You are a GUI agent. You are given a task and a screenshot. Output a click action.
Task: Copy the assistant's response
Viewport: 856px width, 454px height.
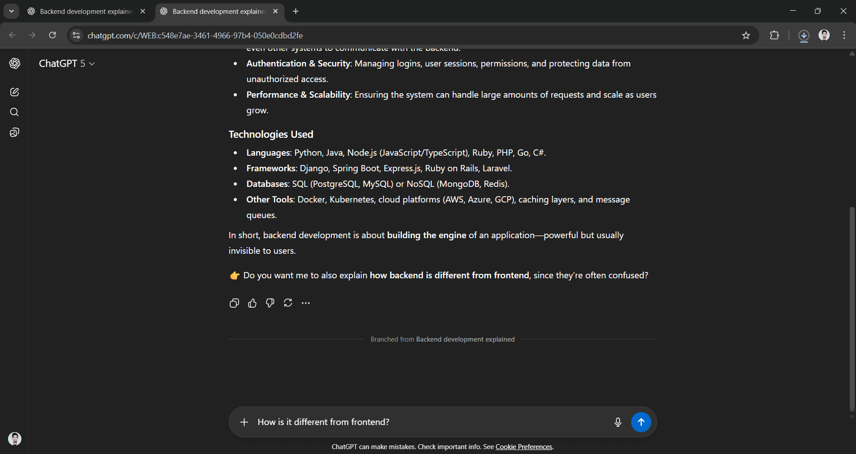click(x=234, y=303)
